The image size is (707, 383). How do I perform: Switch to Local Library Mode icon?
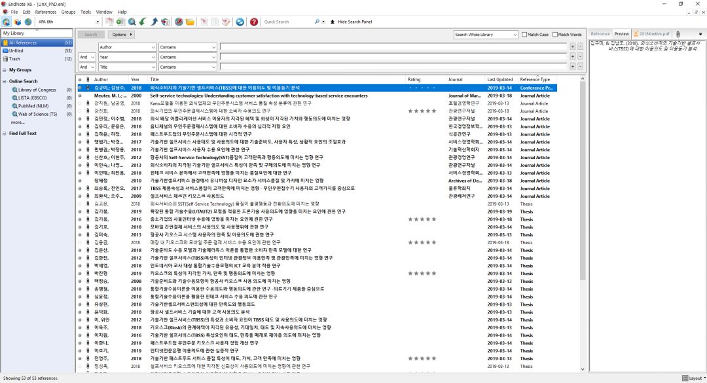click(x=16, y=22)
